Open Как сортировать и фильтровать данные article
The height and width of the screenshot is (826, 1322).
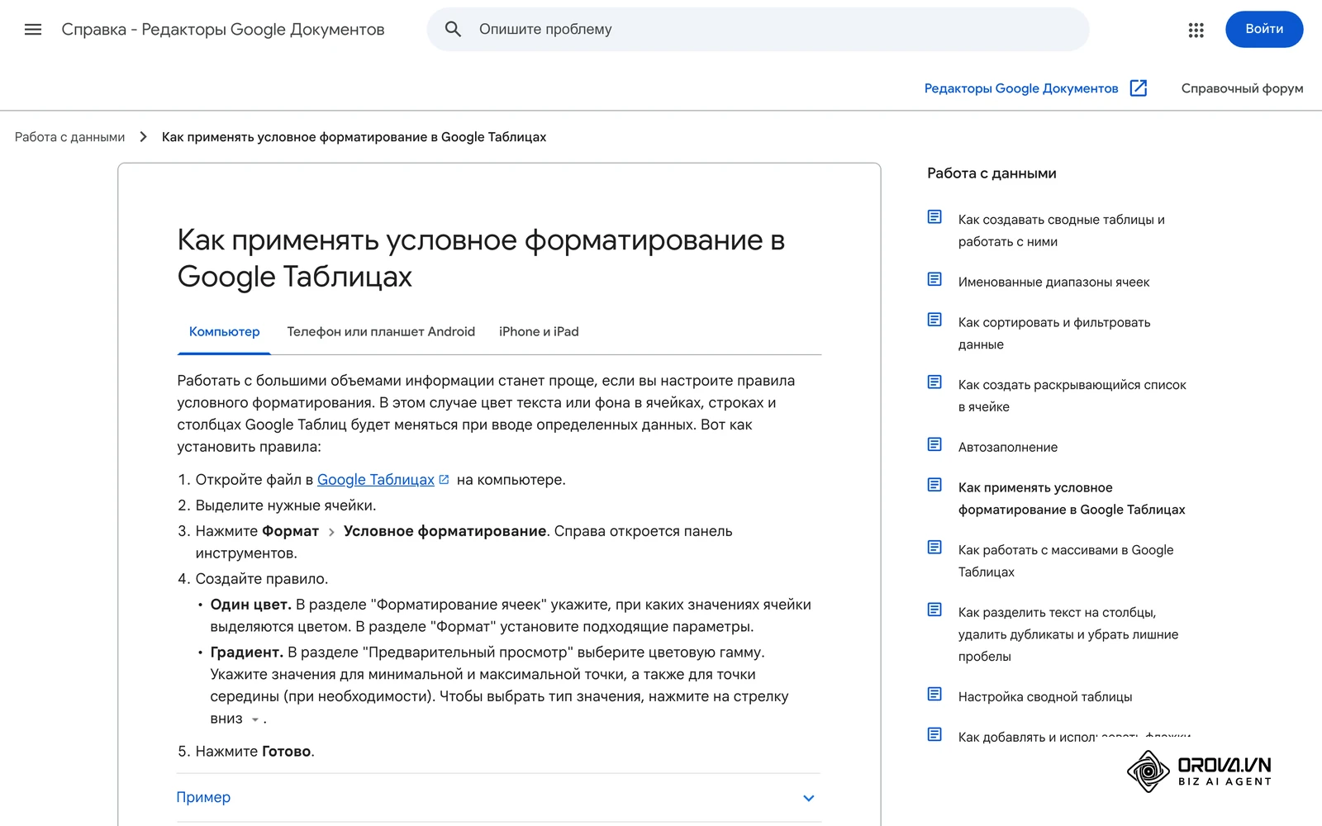[1054, 334]
